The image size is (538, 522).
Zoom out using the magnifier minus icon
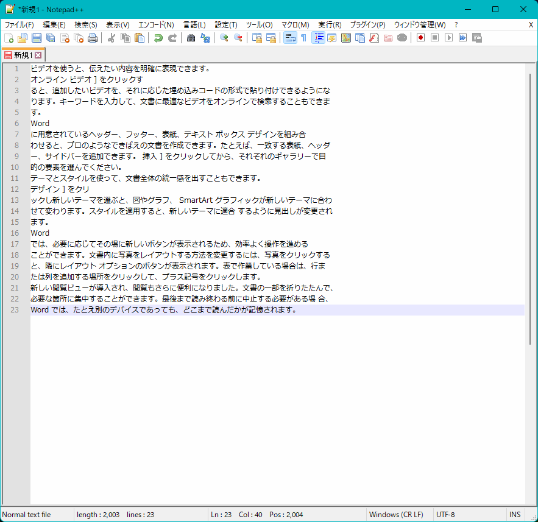(238, 38)
